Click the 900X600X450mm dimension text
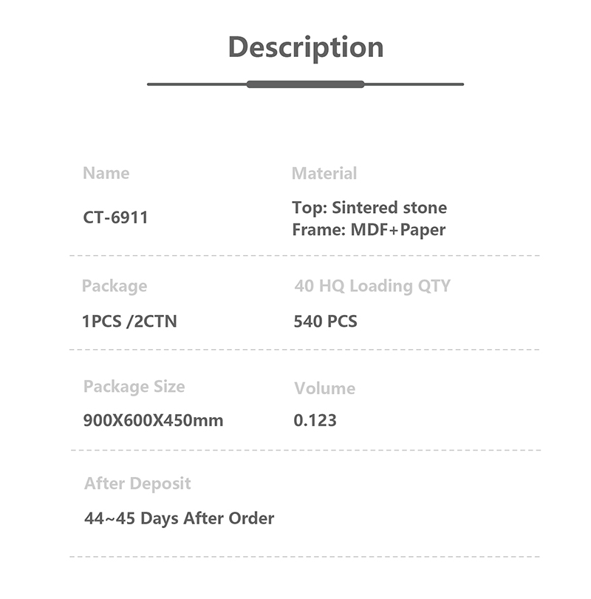This screenshot has height=599, width=591. click(x=153, y=420)
